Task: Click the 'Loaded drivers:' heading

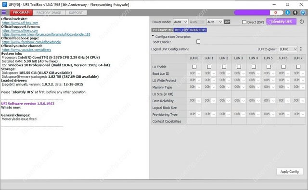Action: click(14, 81)
